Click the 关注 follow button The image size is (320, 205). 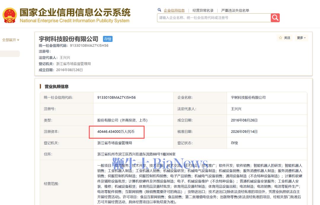click(285, 38)
